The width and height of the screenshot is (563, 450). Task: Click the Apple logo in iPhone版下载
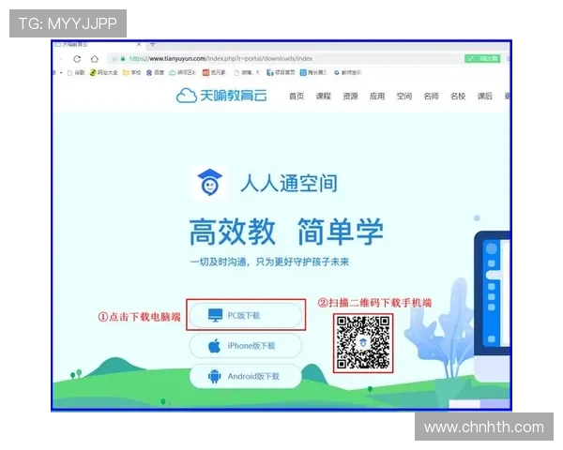(214, 346)
